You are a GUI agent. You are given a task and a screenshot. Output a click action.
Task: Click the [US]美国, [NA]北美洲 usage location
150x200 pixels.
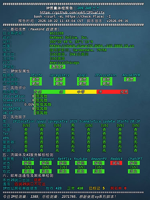69,54
